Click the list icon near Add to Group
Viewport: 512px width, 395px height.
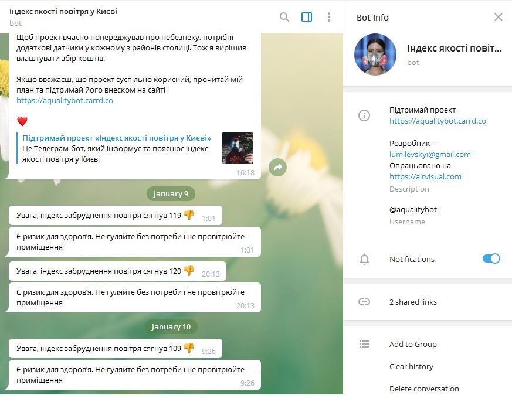click(364, 344)
